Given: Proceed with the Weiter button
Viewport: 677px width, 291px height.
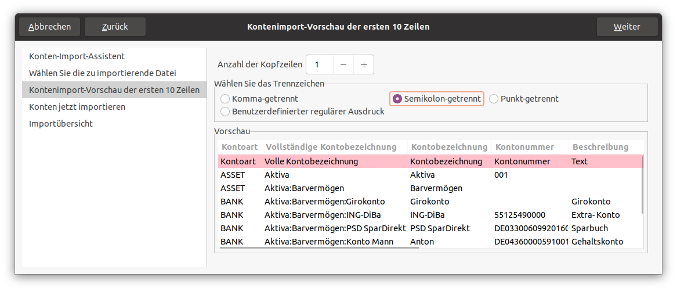Looking at the screenshot, I should click(x=627, y=27).
